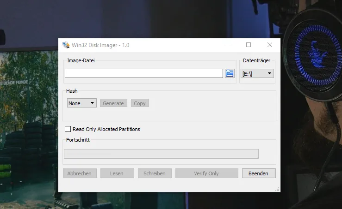Click the 'Image-Datei' group label
Screen dimensions: 342x209
pos(81,60)
